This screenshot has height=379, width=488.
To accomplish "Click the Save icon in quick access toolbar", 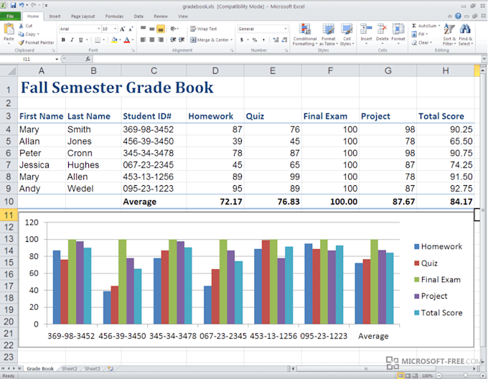I will [x=13, y=5].
